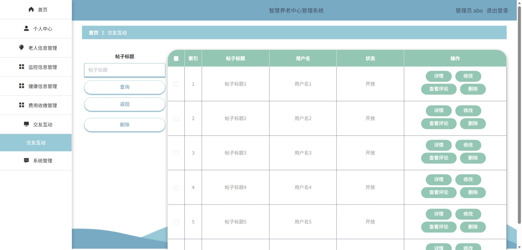Expand 系统管理 menu

tap(36, 161)
